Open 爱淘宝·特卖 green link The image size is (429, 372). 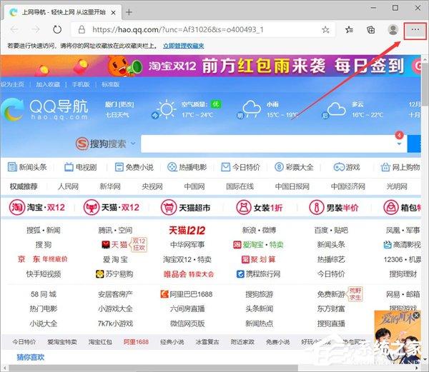[x=258, y=245]
